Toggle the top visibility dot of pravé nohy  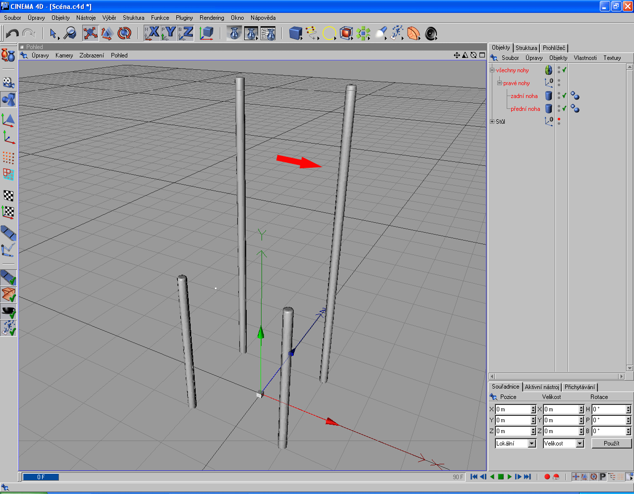tap(559, 81)
